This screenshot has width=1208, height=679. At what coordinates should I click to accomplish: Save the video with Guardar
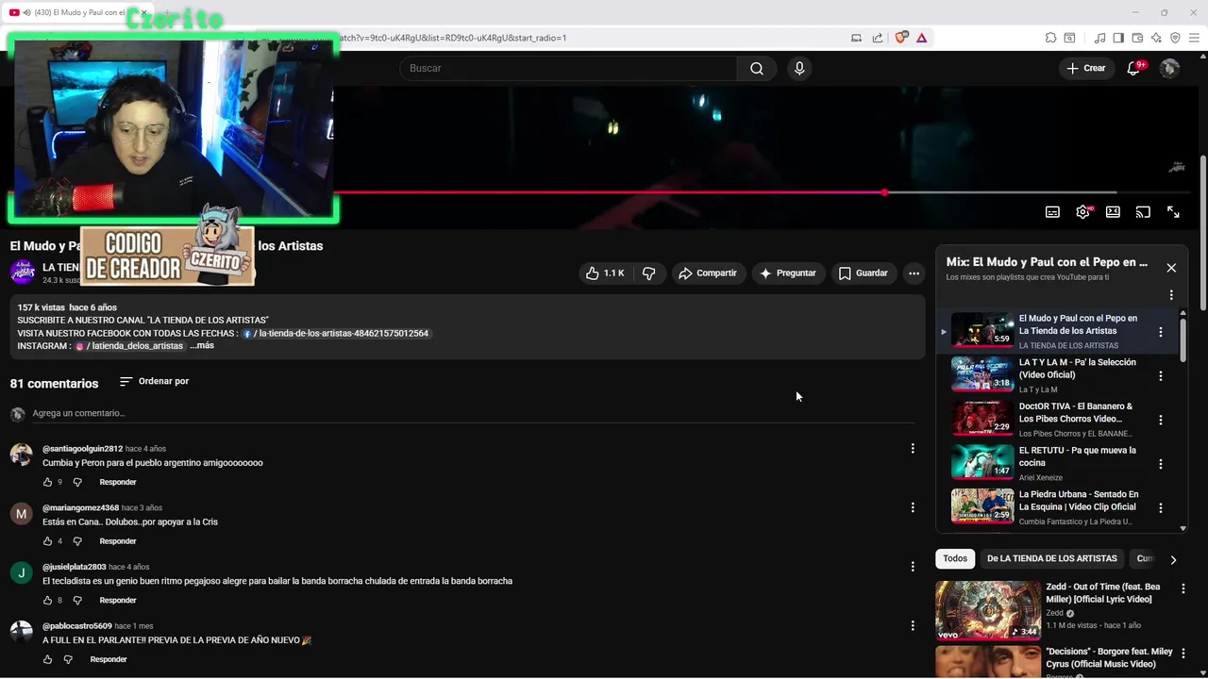[x=864, y=273]
